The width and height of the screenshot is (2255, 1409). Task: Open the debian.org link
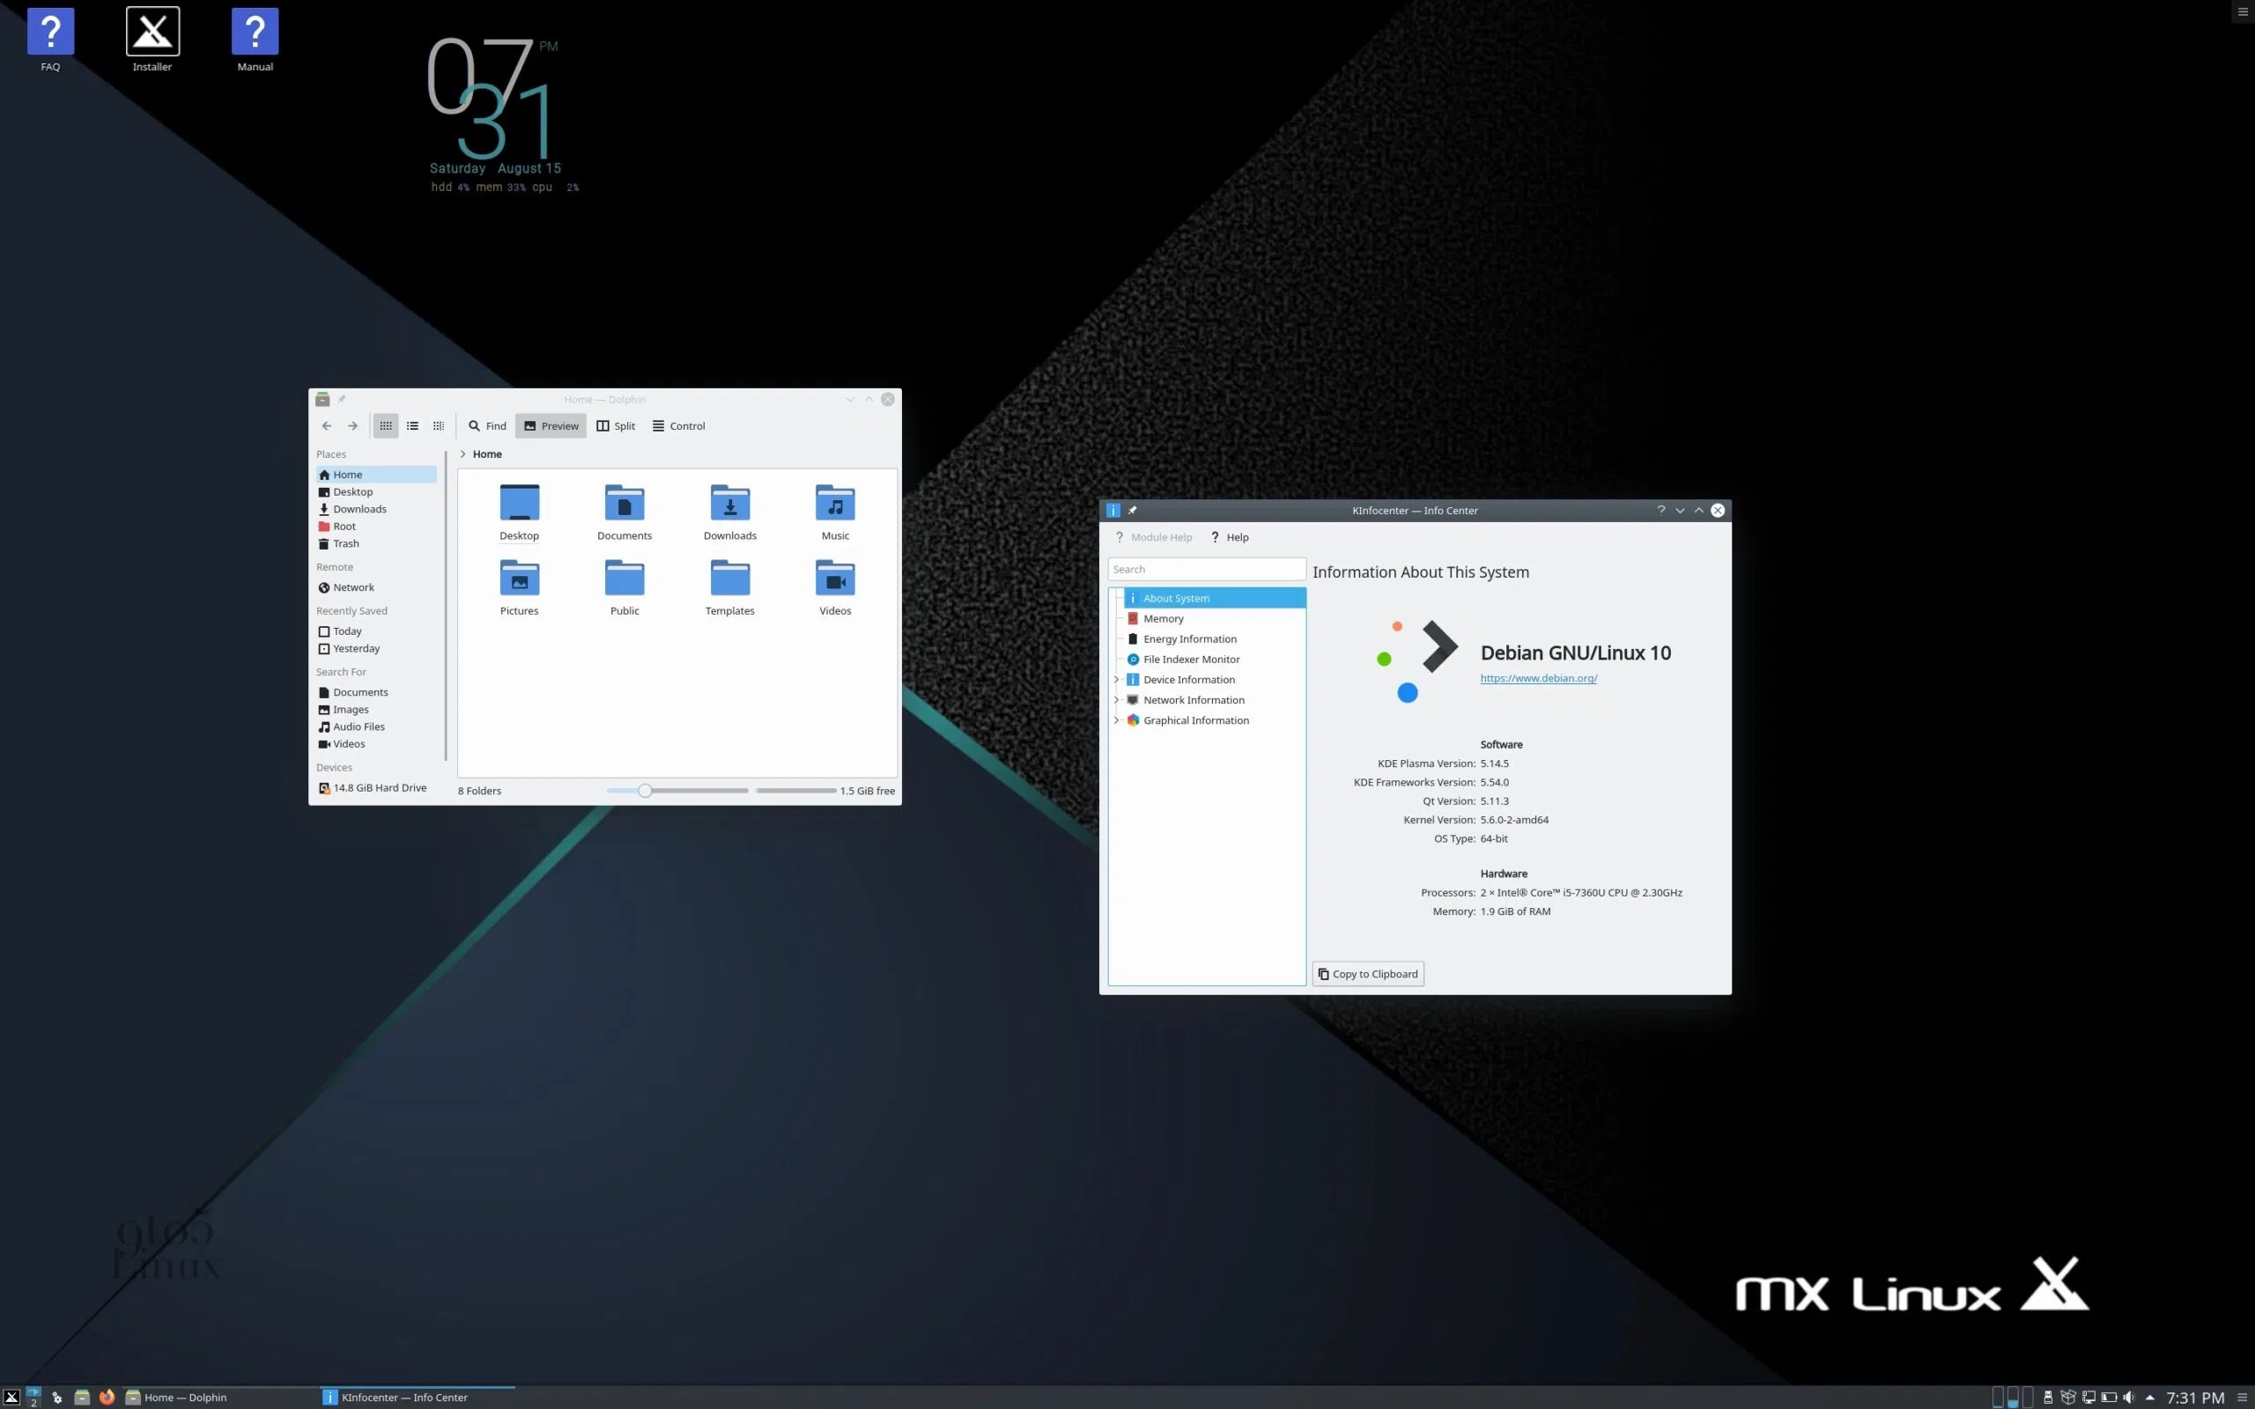tap(1539, 677)
